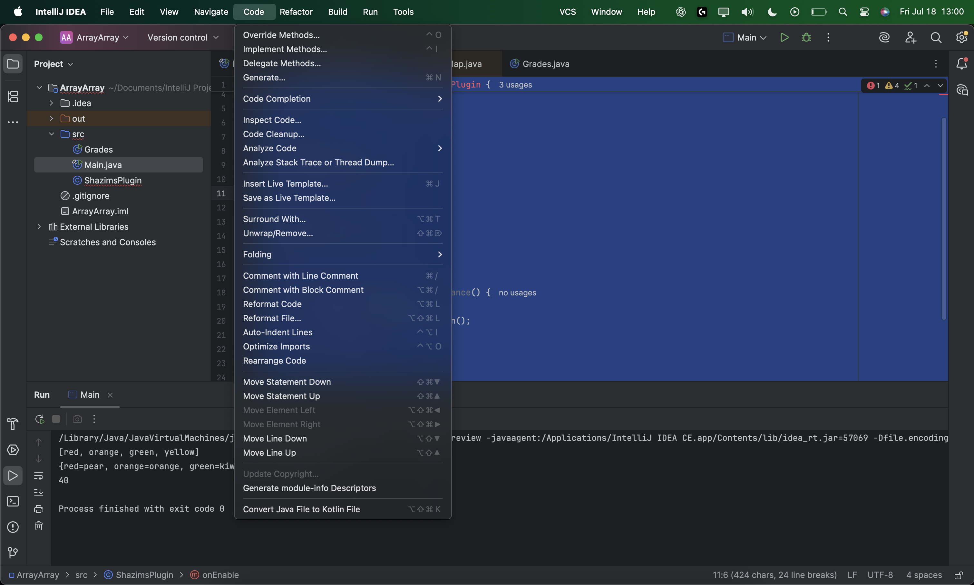Expand External Libraries node
The image size is (974, 585).
click(39, 227)
